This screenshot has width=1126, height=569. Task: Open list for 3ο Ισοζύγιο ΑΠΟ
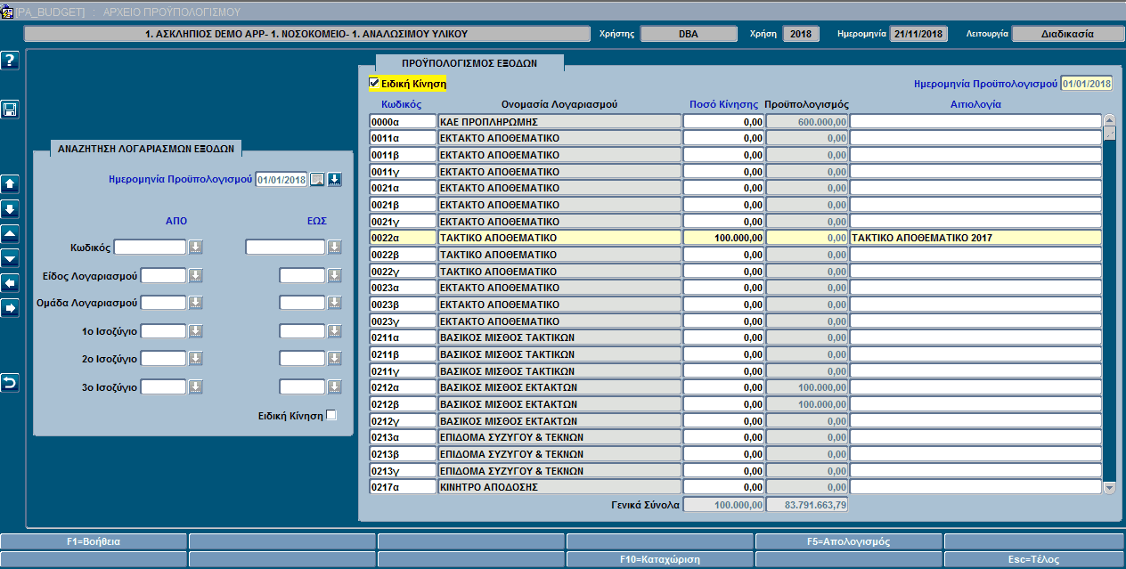click(x=196, y=387)
